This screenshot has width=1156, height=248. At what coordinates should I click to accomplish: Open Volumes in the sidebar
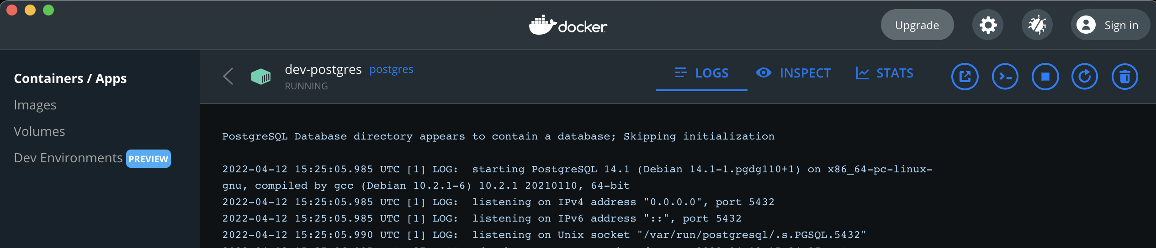[39, 131]
